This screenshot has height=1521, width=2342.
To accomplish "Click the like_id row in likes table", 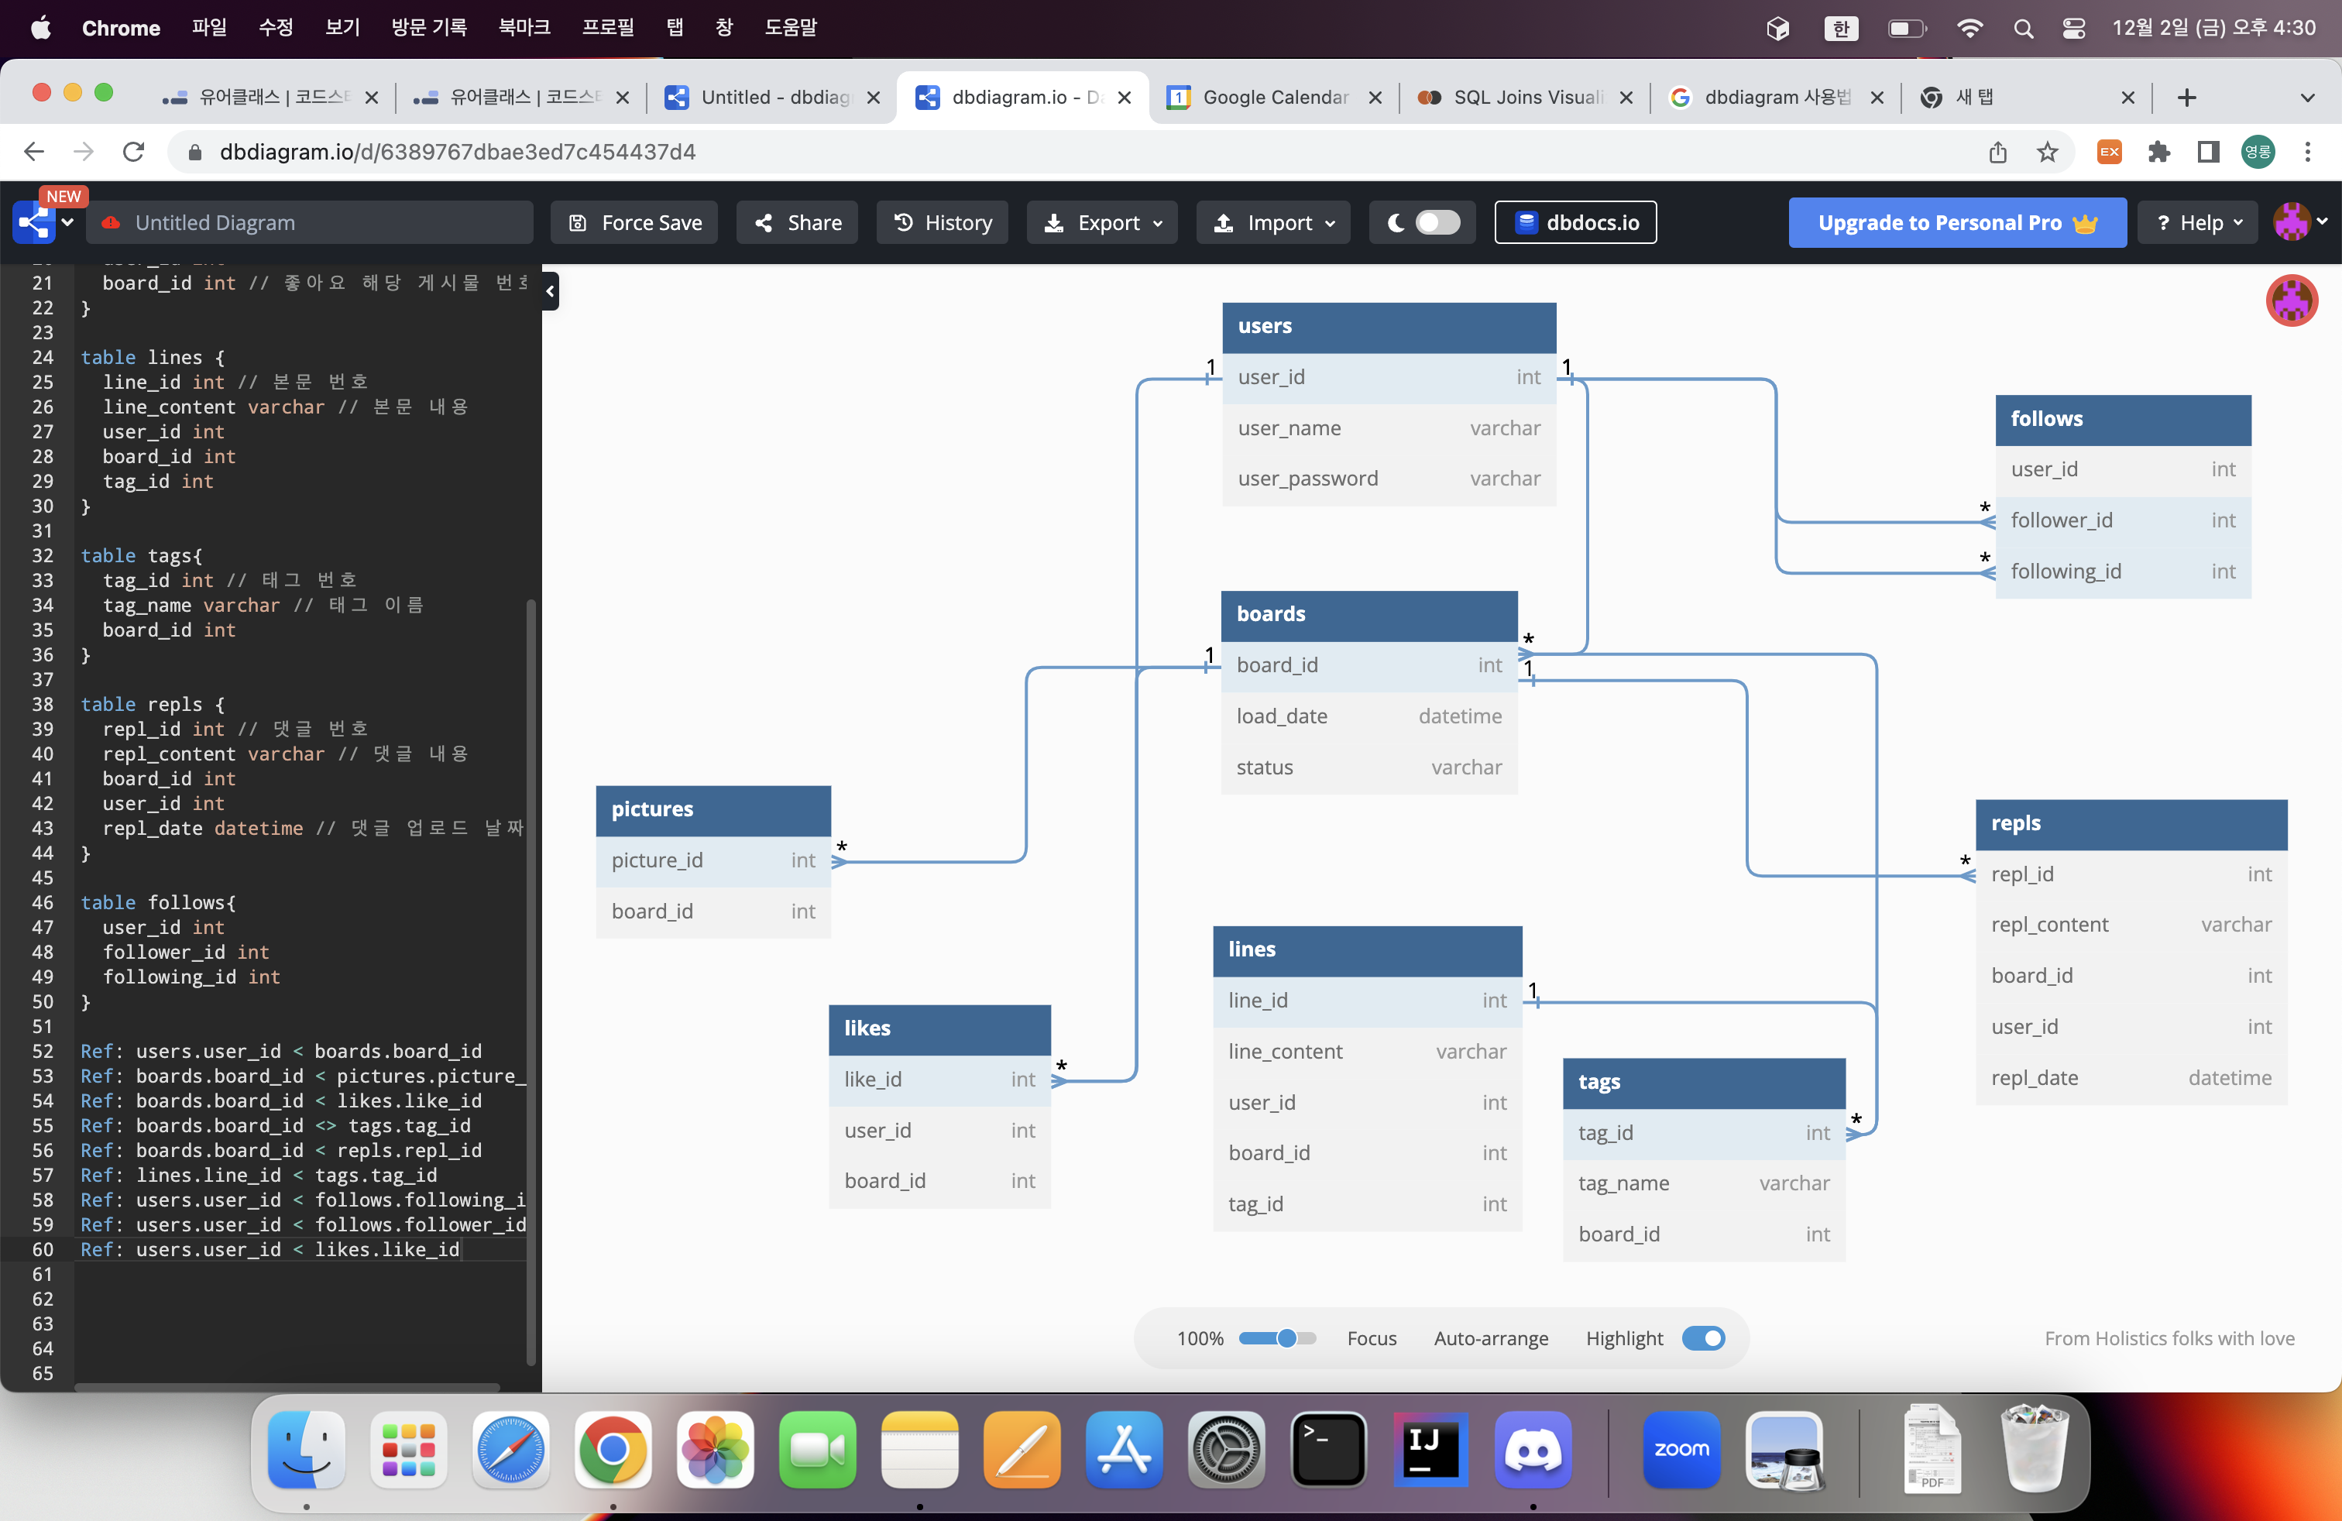I will tap(939, 1080).
